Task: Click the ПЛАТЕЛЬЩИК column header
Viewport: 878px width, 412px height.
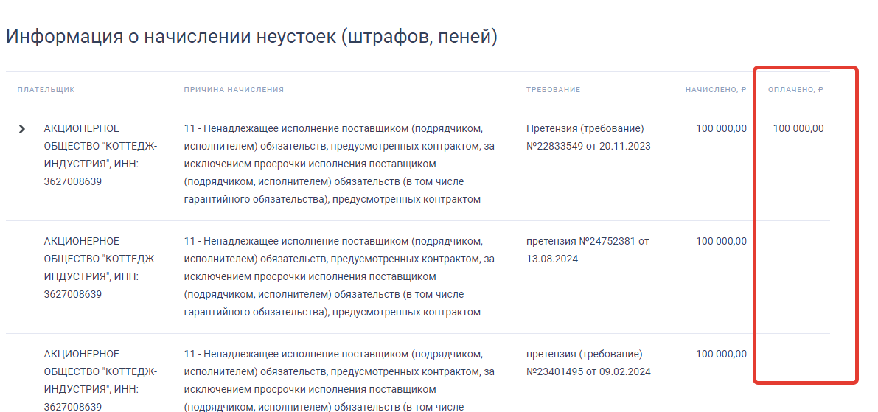Action: pos(46,90)
